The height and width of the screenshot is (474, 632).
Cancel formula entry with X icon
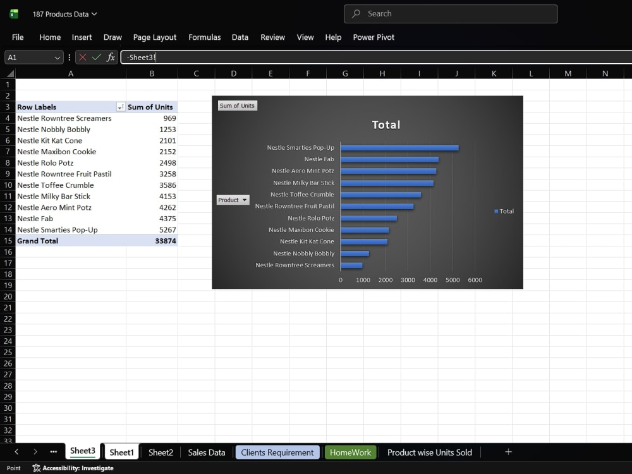pos(83,58)
